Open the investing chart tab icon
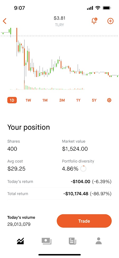Image resolution: width=119 pixels, height=258 pixels. pyautogui.click(x=20, y=241)
